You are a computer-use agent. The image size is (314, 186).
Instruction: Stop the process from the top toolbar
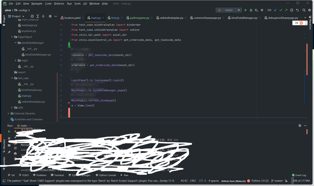pyautogui.click(x=262, y=10)
